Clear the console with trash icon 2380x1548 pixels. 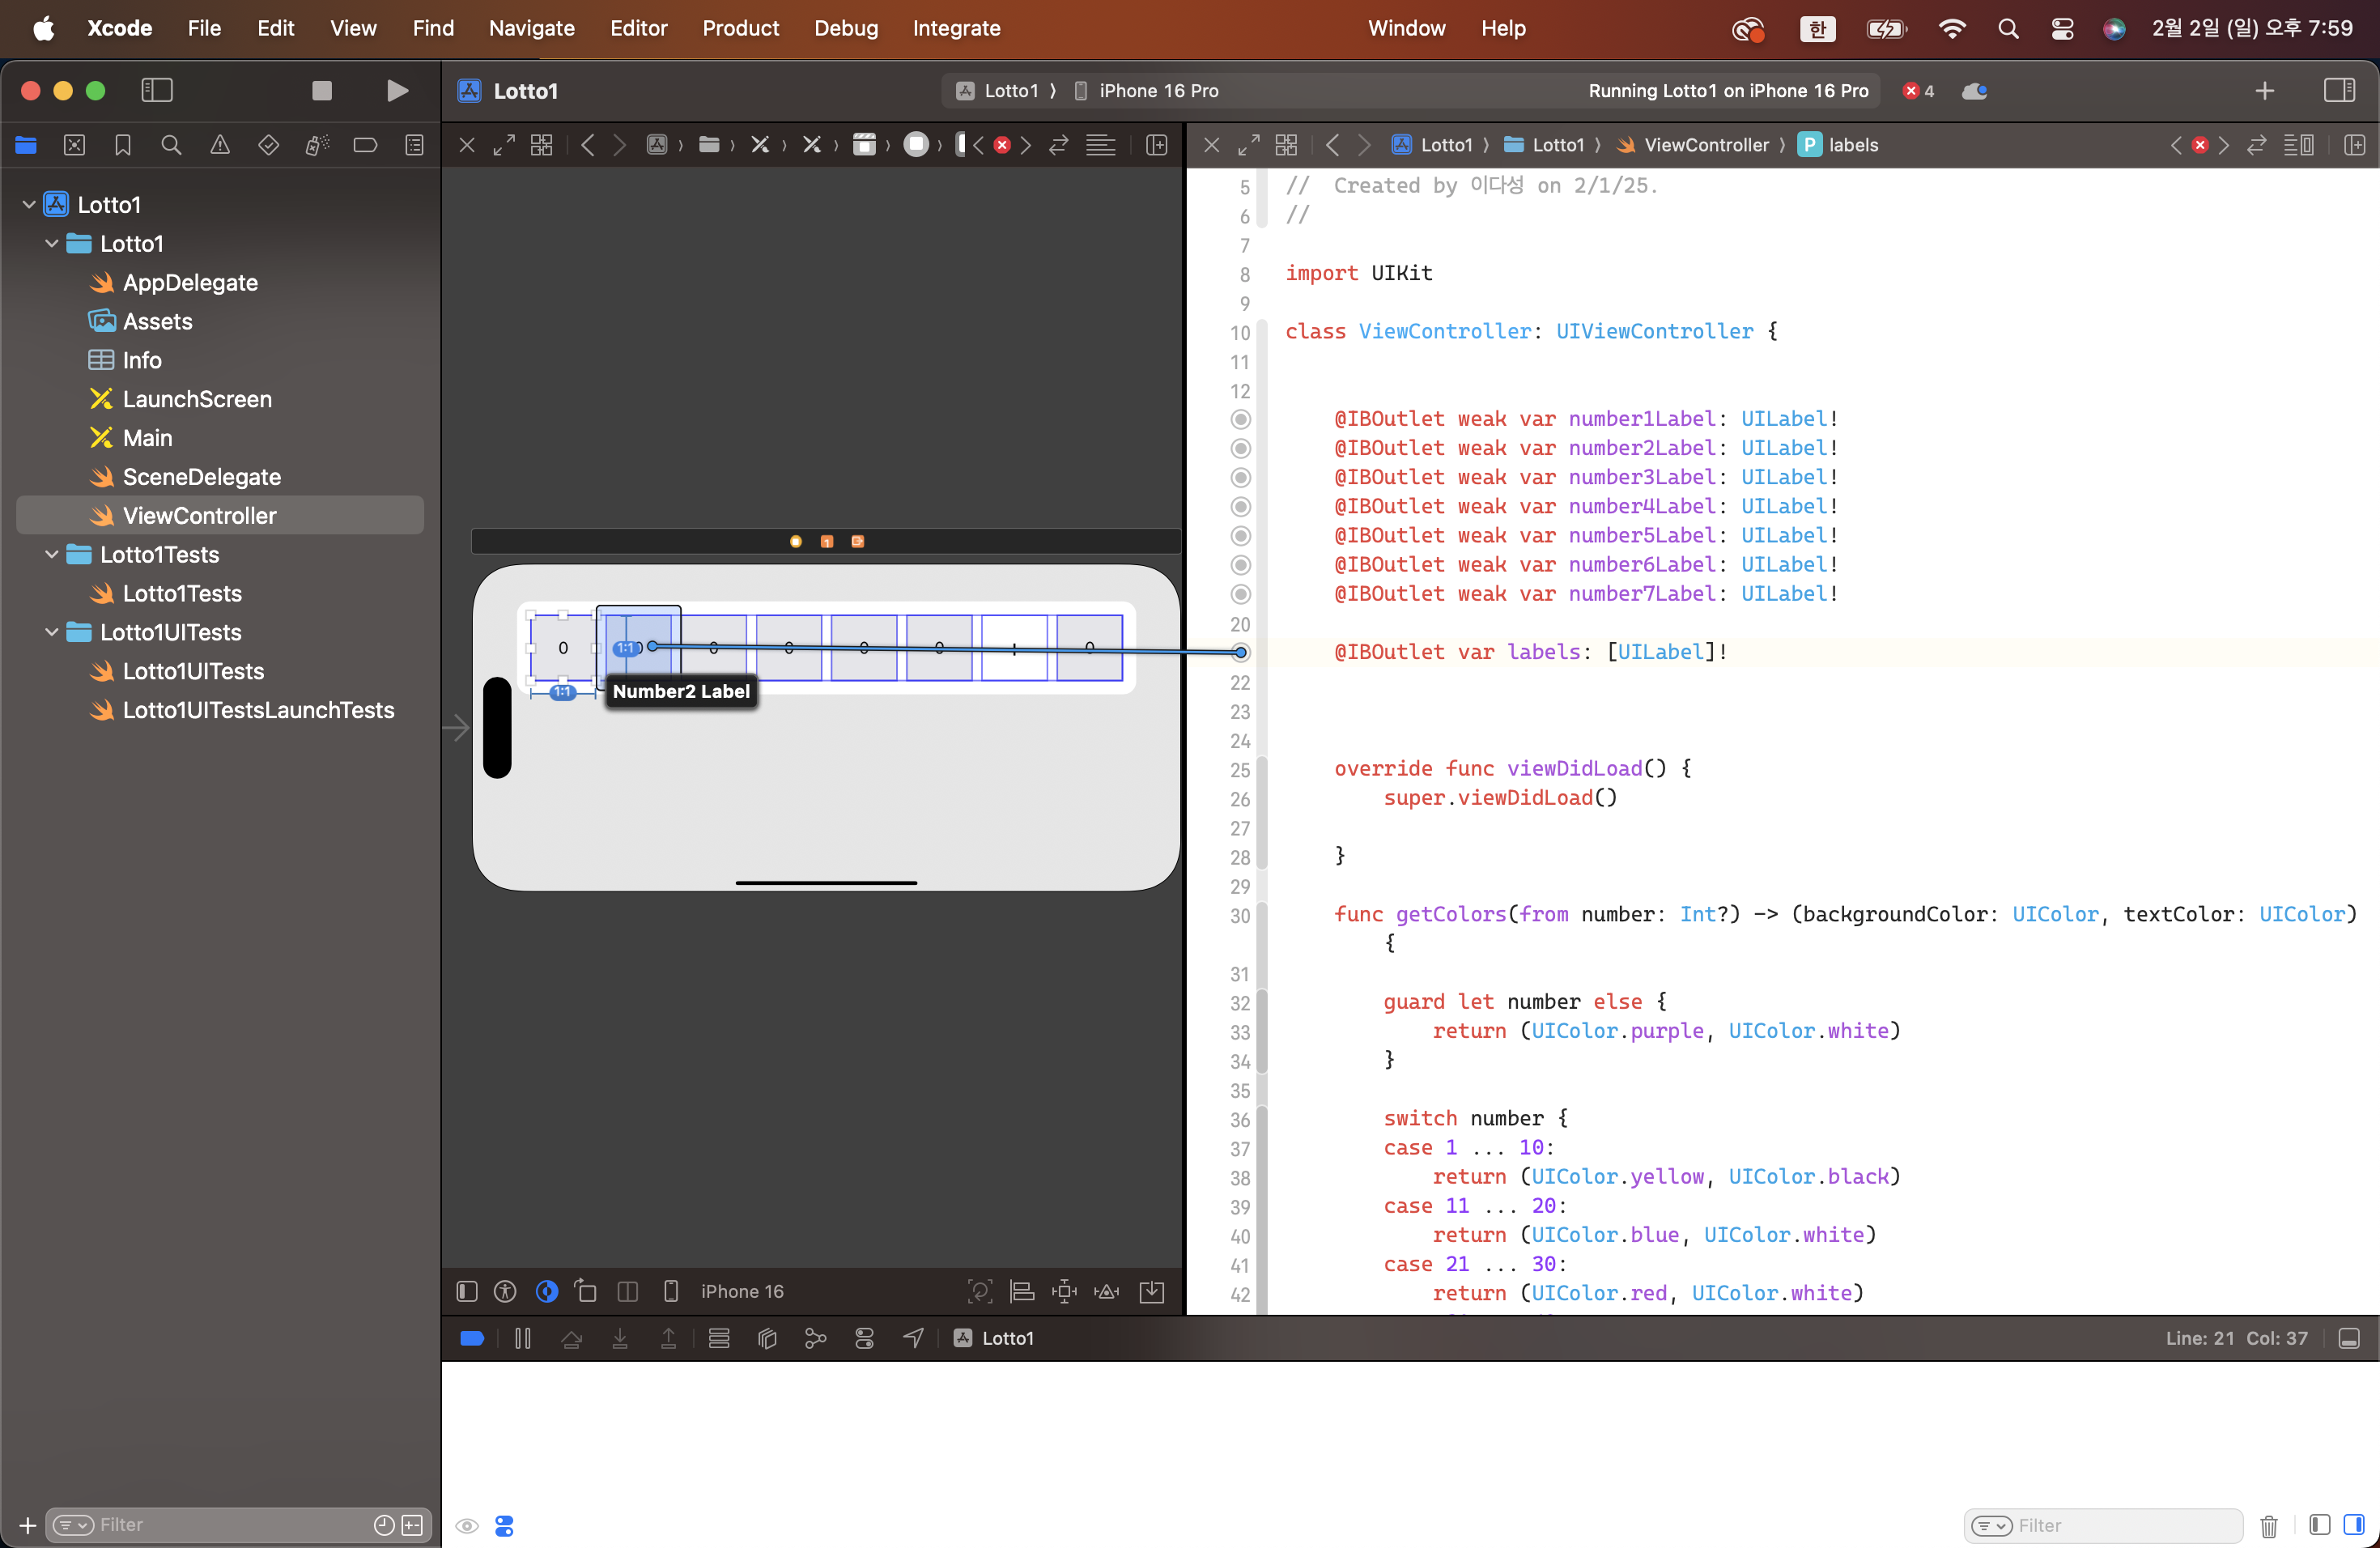pos(2268,1526)
